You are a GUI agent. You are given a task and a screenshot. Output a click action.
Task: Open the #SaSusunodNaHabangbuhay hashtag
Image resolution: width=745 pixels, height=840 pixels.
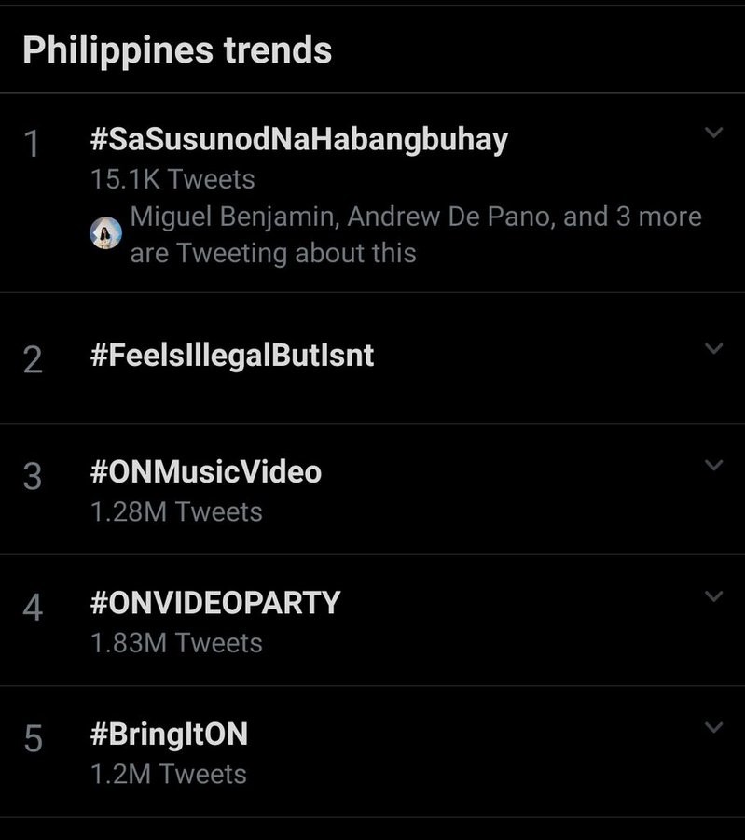[299, 140]
